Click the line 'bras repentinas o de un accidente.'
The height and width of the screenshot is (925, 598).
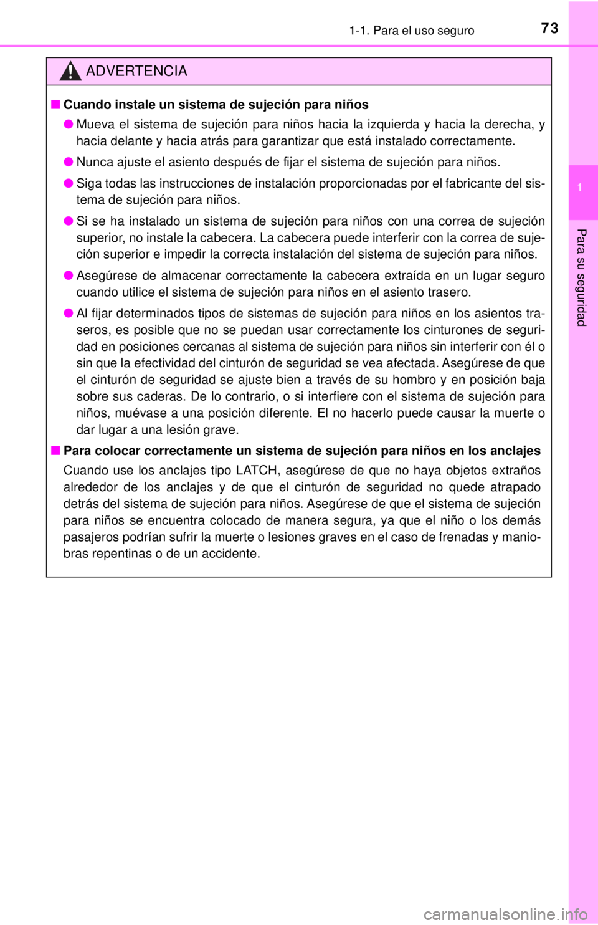(x=162, y=554)
